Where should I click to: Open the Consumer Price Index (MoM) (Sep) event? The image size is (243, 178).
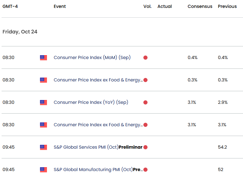pos(92,57)
